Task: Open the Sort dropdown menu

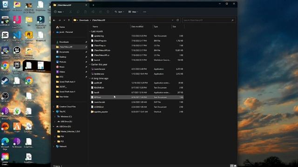Action: pyautogui.click(x=119, y=12)
